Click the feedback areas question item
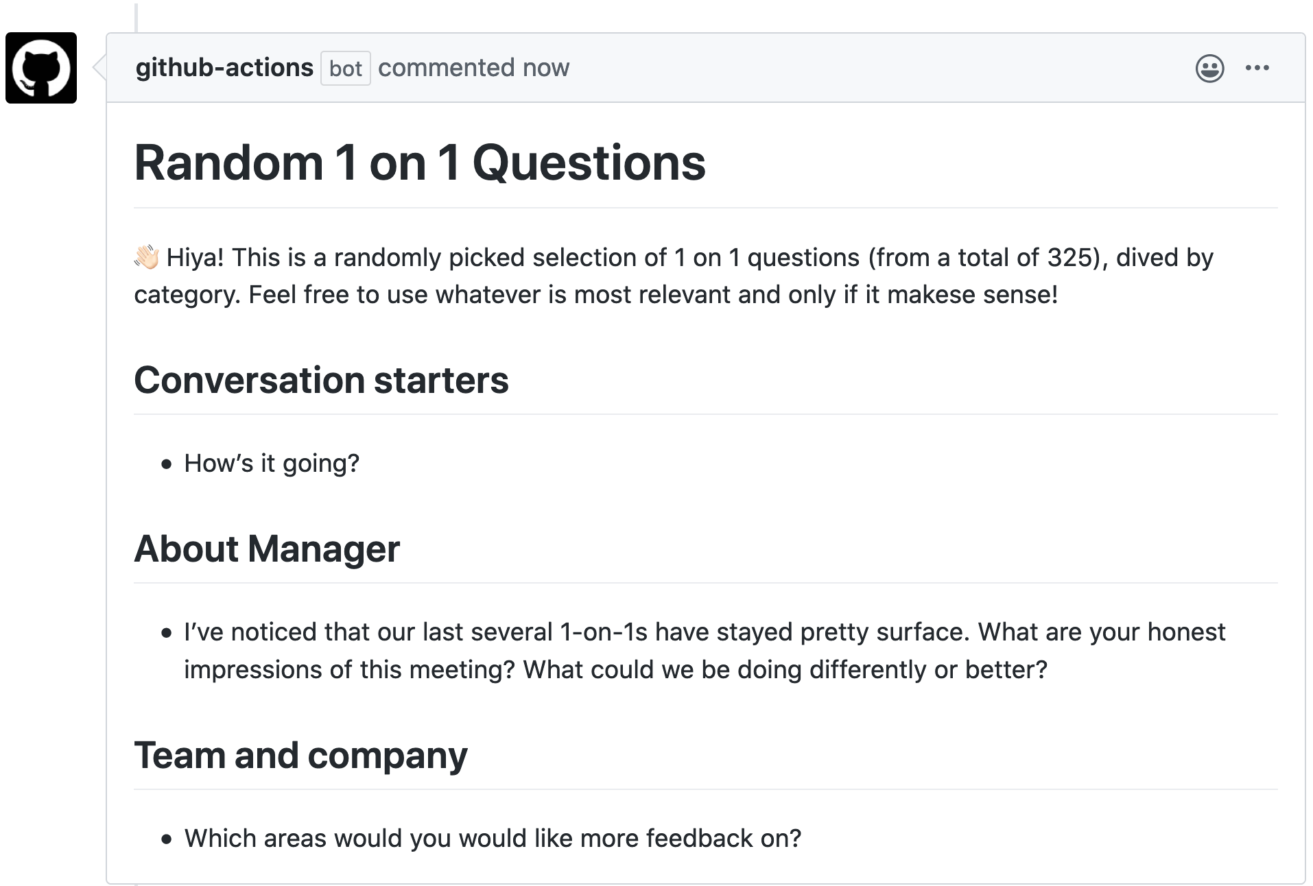 point(493,838)
